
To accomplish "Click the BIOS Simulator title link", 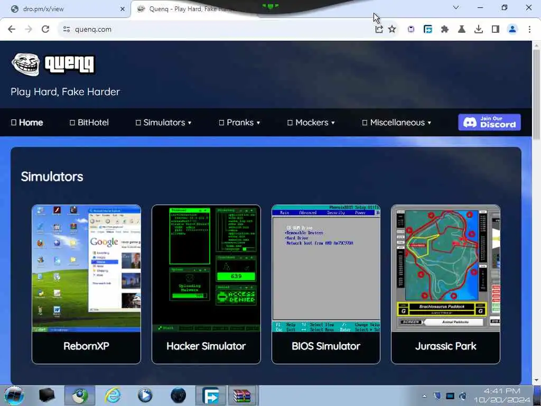I will pyautogui.click(x=325, y=346).
